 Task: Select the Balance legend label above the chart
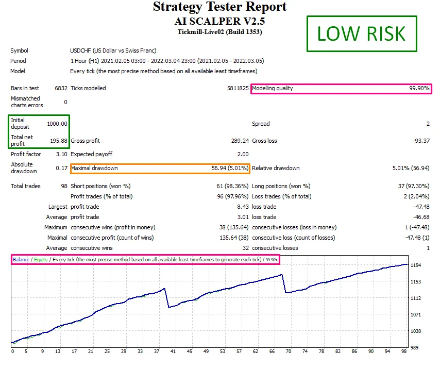(21, 260)
